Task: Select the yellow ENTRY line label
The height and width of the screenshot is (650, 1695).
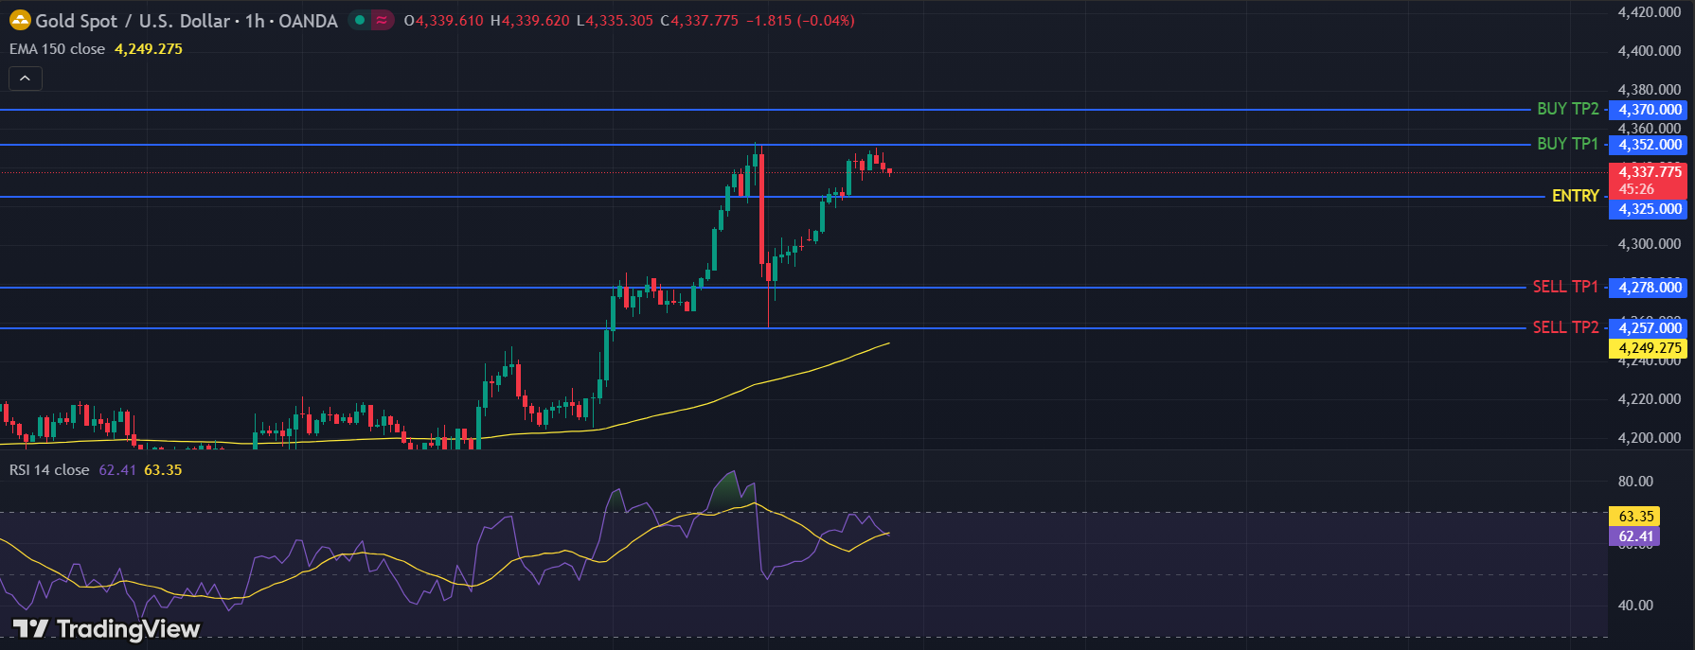Action: coord(1575,196)
